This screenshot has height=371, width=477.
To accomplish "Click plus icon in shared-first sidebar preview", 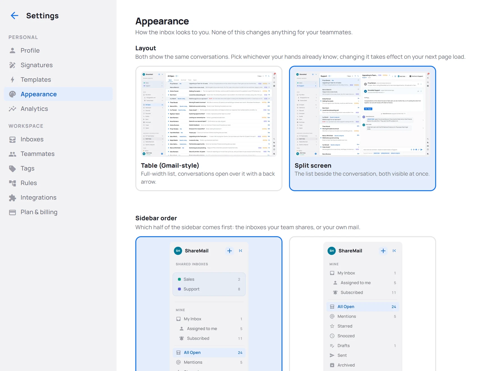I will point(230,251).
